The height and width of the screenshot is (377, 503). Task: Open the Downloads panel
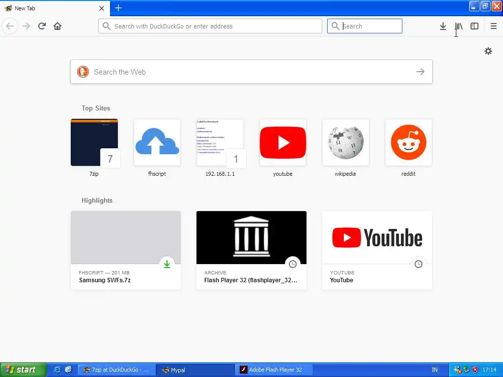[x=443, y=26]
